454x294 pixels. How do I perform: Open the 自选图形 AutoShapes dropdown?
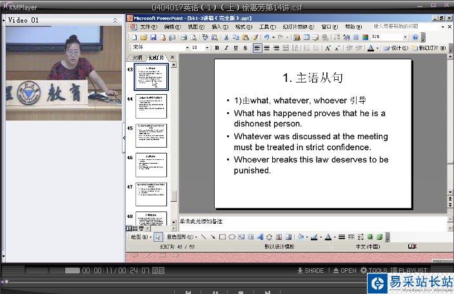pos(182,237)
